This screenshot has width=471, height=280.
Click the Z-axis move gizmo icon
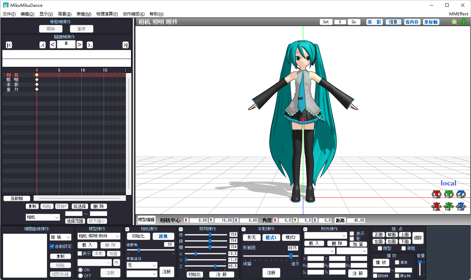point(462,206)
